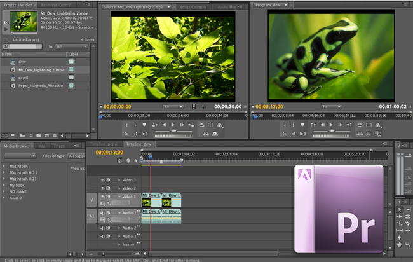Open Source monitor Fit zoom dropdown
Image resolution: width=413 pixels, height=262 pixels.
[173, 107]
